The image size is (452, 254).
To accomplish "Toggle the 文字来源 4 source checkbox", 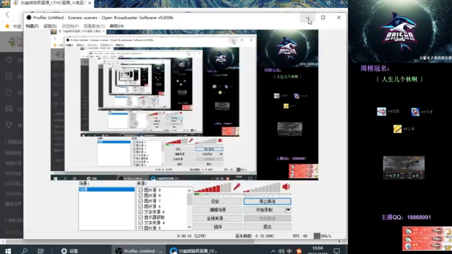I will click(141, 222).
